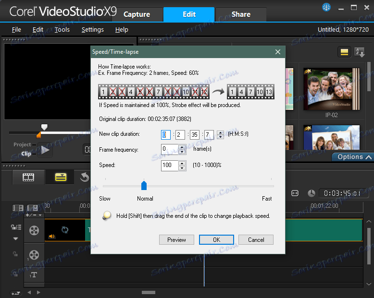Click the library panel vertical scrollbar
This screenshot has height=298, width=374.
click(369, 77)
